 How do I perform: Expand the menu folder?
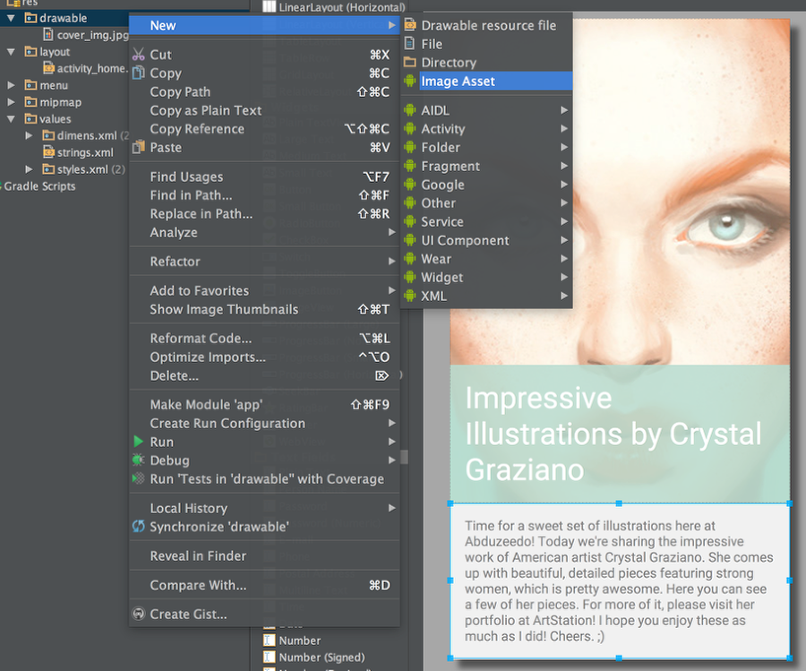tap(11, 85)
